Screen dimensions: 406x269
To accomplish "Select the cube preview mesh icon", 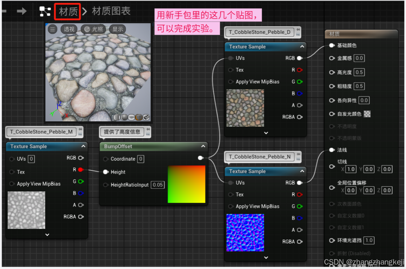I will [x=139, y=117].
